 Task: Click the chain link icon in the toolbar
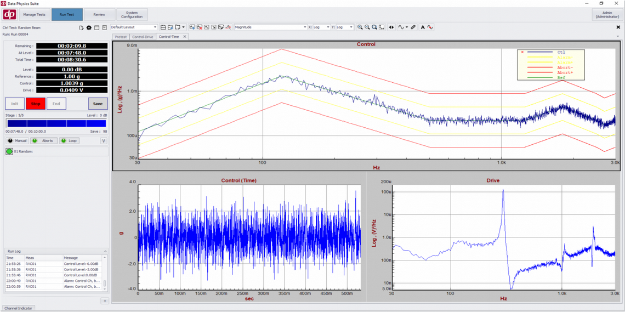click(x=413, y=27)
